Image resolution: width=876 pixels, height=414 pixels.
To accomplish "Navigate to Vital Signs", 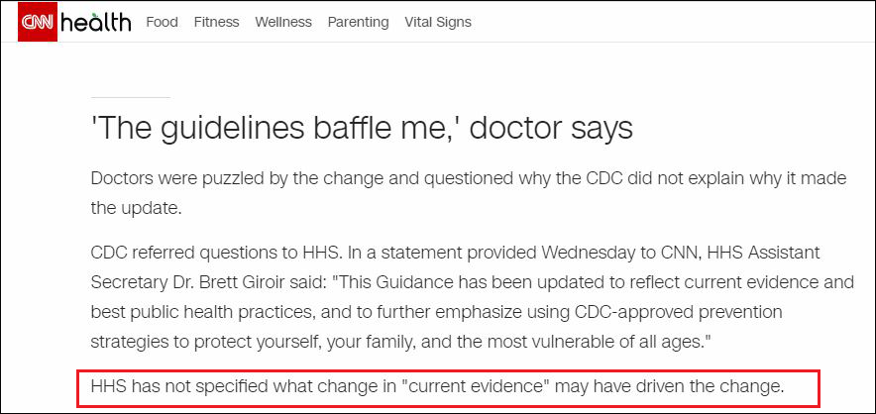I will point(438,22).
